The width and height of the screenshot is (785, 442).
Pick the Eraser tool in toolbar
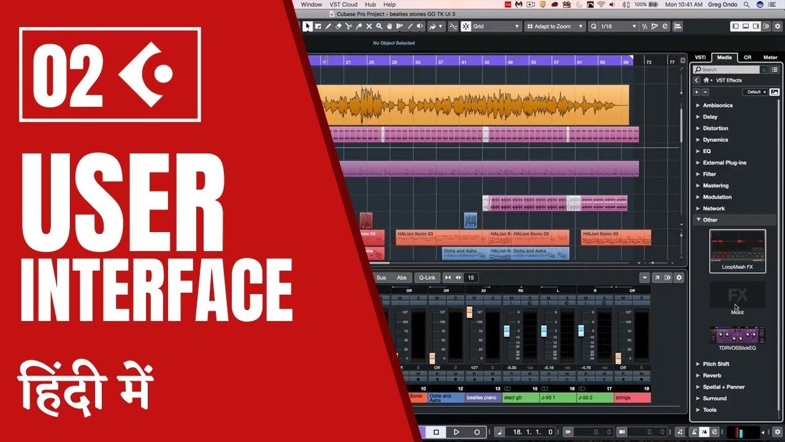(x=339, y=26)
